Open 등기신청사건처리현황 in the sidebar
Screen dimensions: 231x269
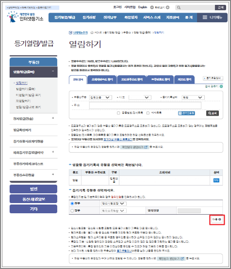pyautogui.click(x=28, y=142)
